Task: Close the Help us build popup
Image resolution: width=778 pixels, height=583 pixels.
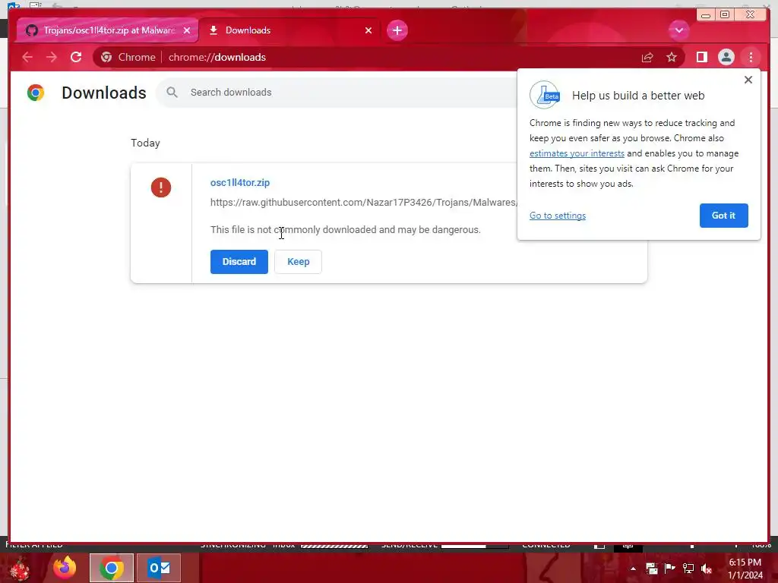Action: (x=748, y=80)
